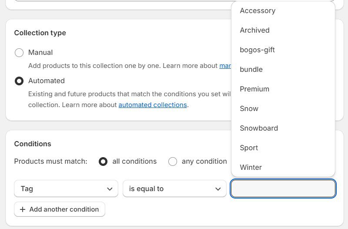Choose the Snow tag from the list
The width and height of the screenshot is (348, 229).
(x=249, y=109)
